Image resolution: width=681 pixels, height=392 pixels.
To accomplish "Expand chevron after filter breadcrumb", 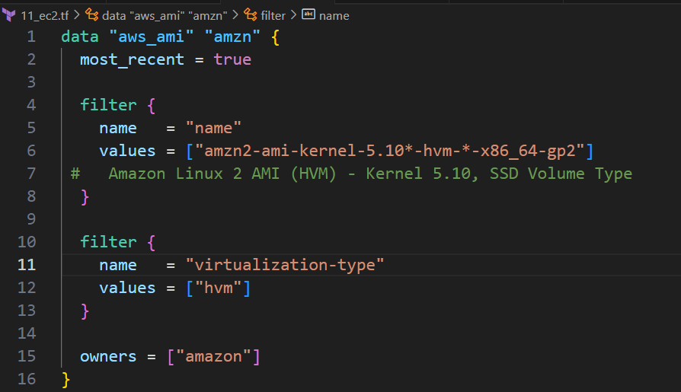I will 293,15.
